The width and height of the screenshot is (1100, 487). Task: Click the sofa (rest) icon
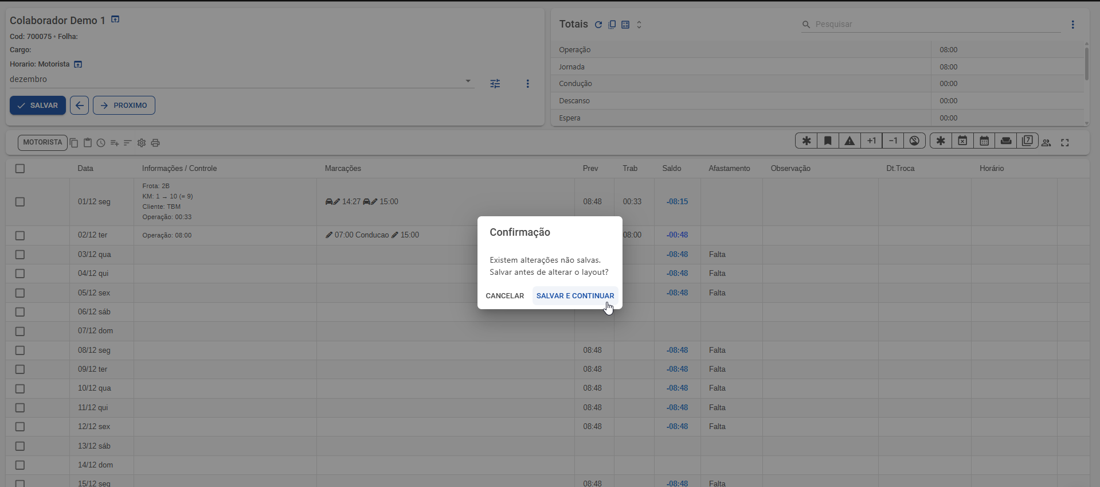point(1006,141)
